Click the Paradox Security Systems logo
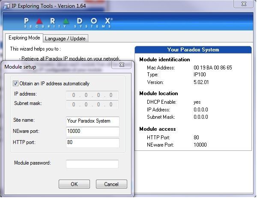Screen dimensions: 257x198 [68, 22]
